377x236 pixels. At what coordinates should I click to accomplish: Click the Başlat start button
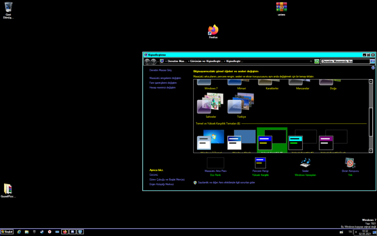click(7, 232)
